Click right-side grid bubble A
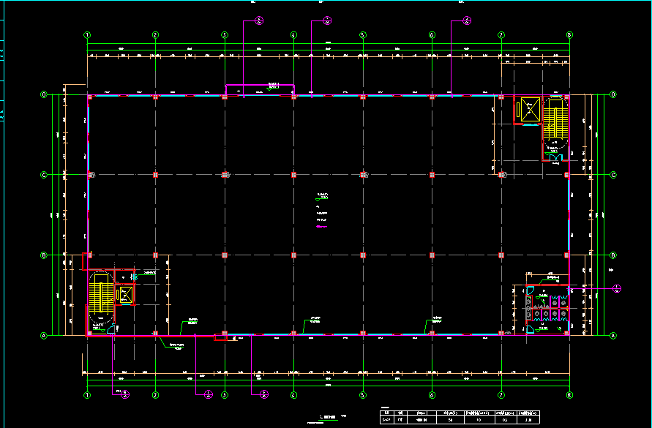Screen dimensions: 652x428 612,335
